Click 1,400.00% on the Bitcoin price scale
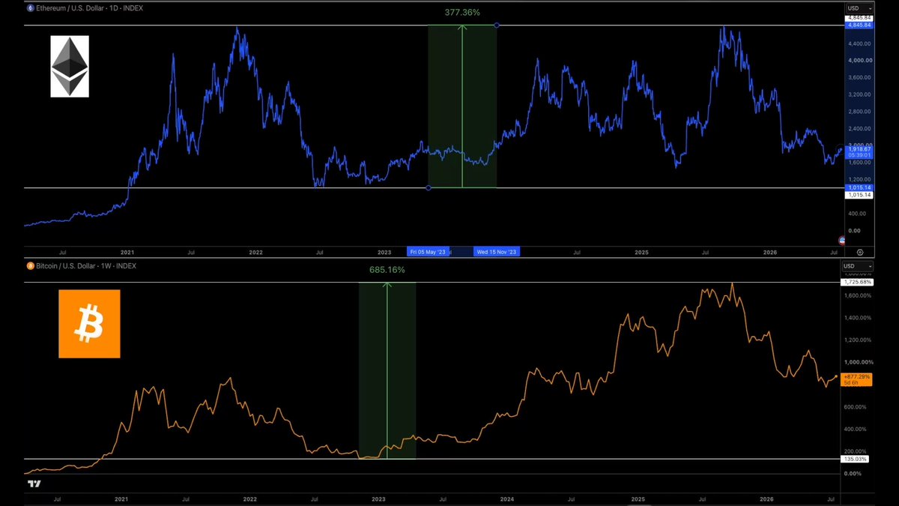This screenshot has width=899, height=506. (x=858, y=318)
